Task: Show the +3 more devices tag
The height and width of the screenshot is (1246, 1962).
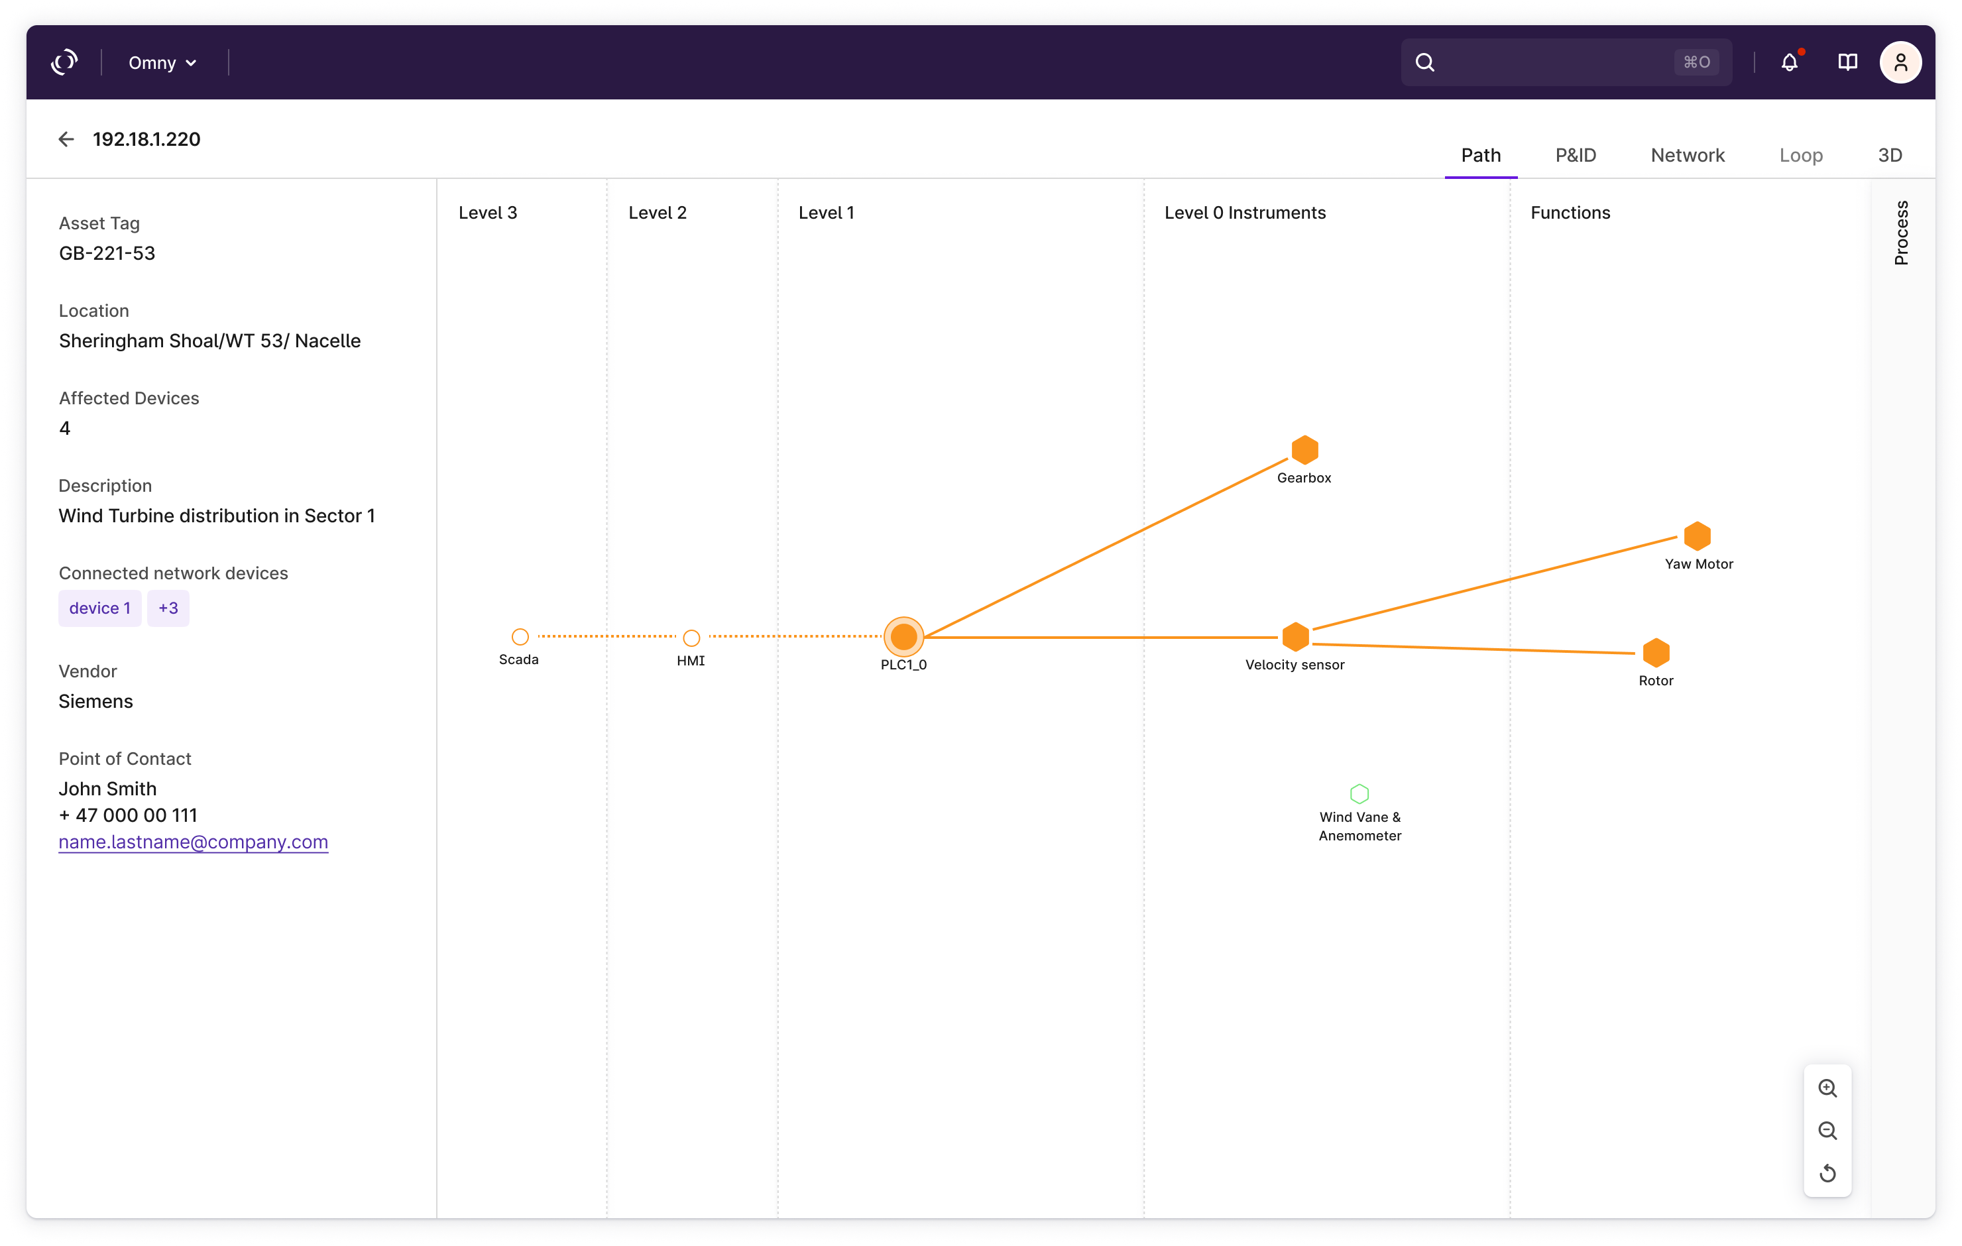Action: (x=168, y=608)
